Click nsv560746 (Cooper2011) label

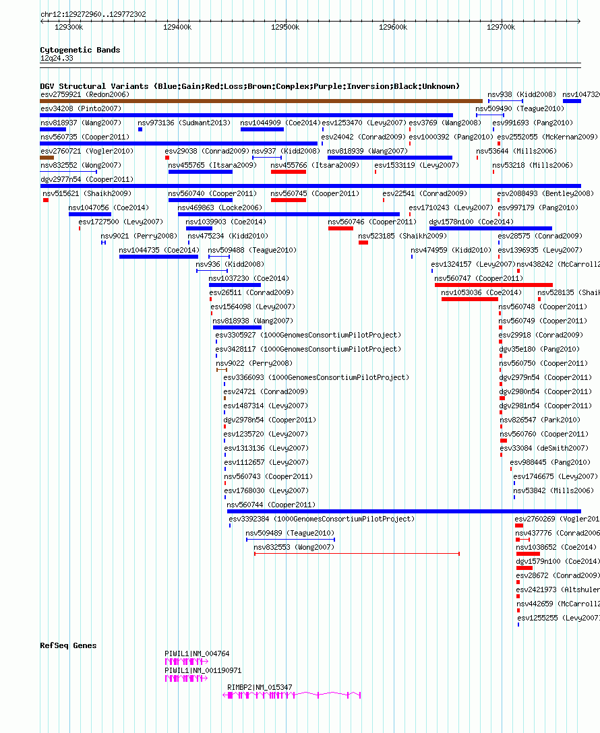(x=372, y=222)
